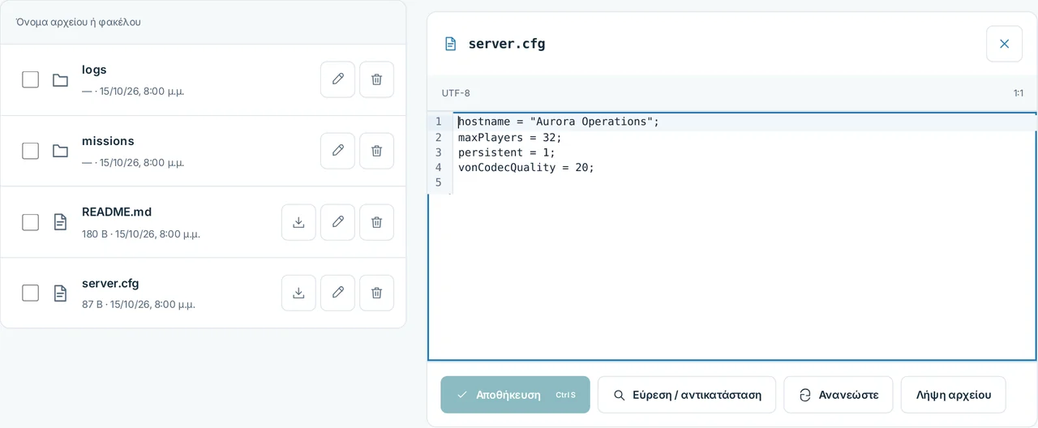Click the README.md file icon

60,222
